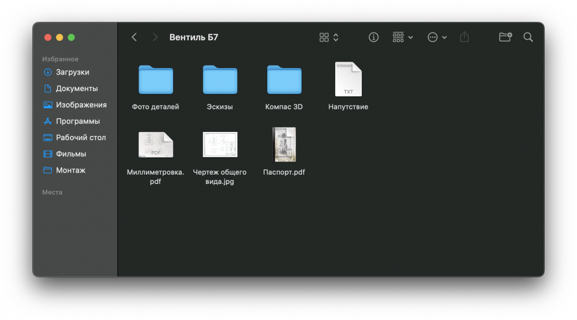Expand the grouping options dropdown
Image resolution: width=577 pixels, height=320 pixels.
tap(403, 37)
